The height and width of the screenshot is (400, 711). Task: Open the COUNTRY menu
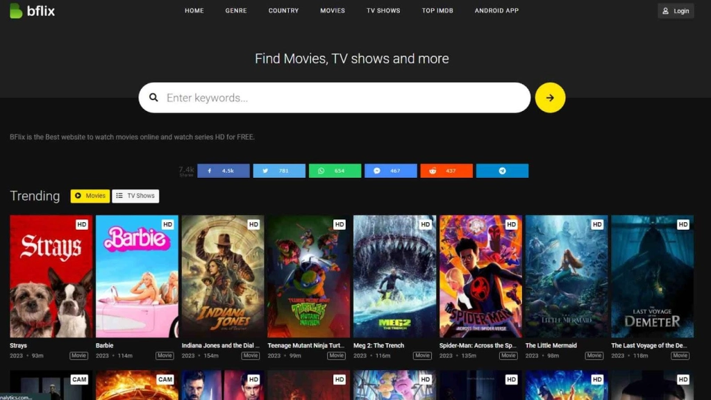tap(283, 10)
